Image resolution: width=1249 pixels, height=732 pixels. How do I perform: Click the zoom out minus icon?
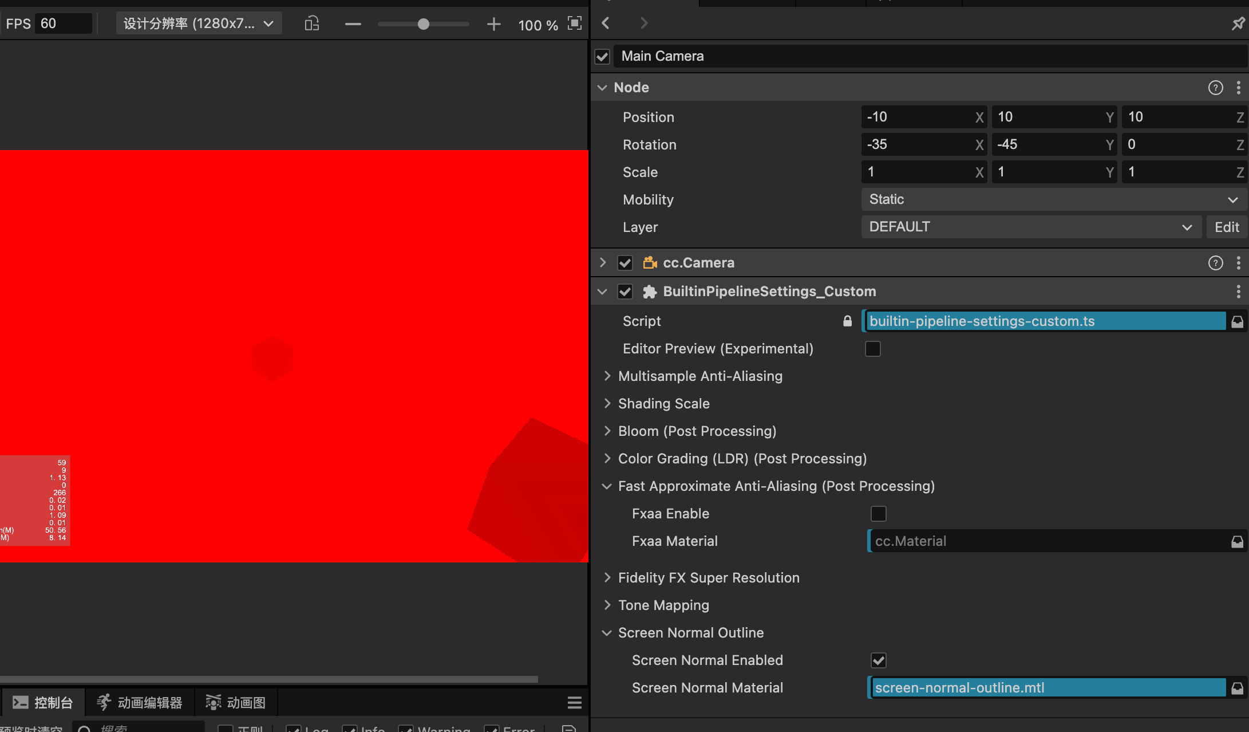[353, 24]
